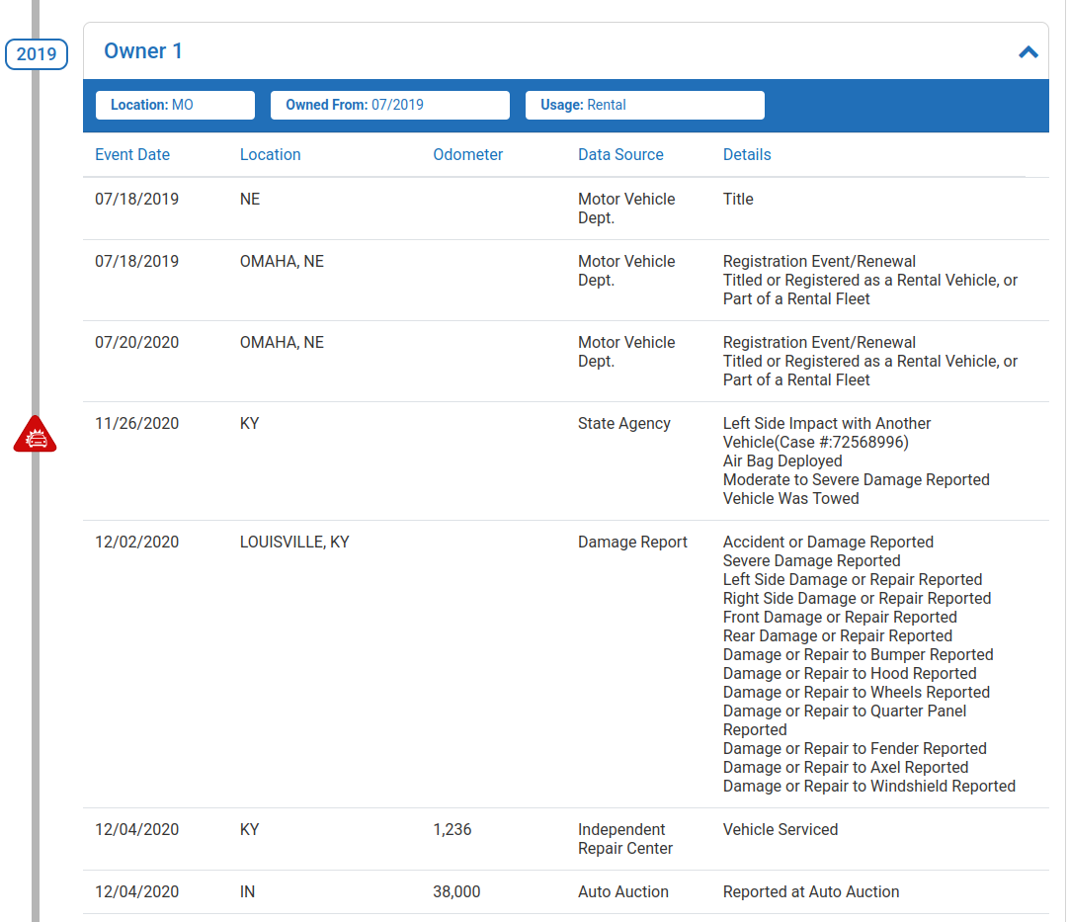Click Vehicle Serviced detail
1069x922 pixels.
(x=780, y=830)
